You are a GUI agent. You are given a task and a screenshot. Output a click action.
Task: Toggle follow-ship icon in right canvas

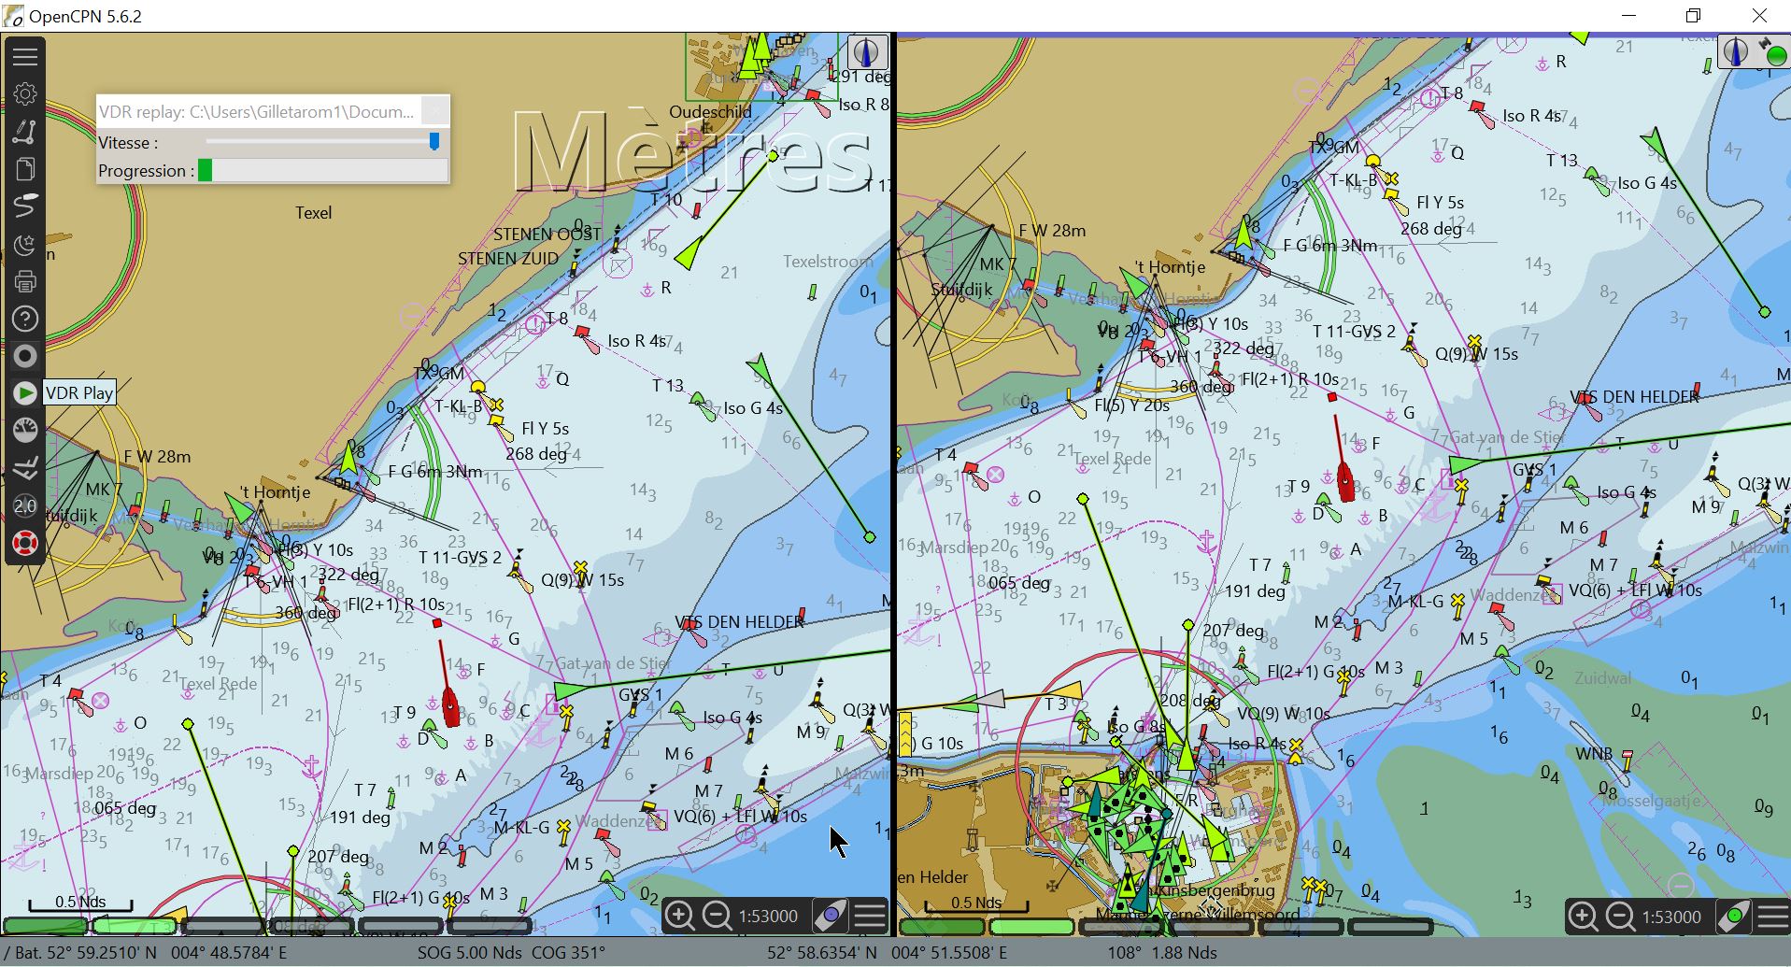(1734, 917)
